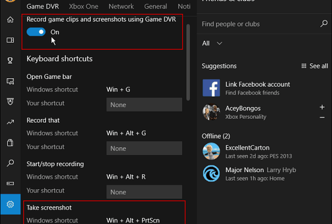332x224 pixels.
Task: Click Start/stop recording custom shortcut field
Action: click(x=144, y=192)
